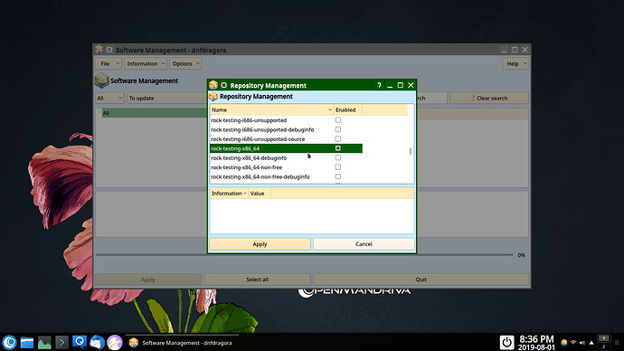The image size is (624, 351).
Task: Quit dnfdragora using Quit button
Action: 421,280
